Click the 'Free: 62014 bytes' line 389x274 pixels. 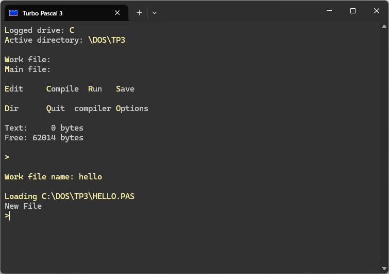(x=44, y=138)
